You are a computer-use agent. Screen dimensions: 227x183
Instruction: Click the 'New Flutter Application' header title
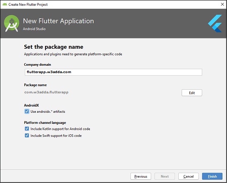[59, 21]
